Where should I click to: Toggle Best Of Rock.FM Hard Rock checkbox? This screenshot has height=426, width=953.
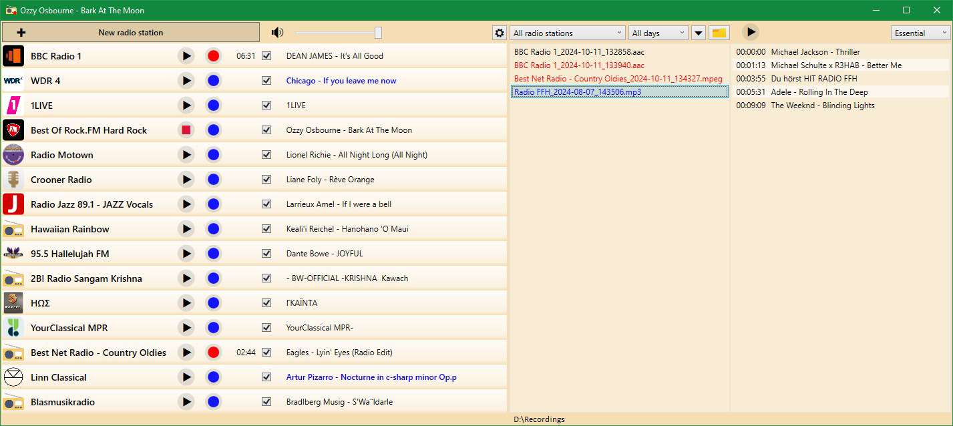[266, 130]
